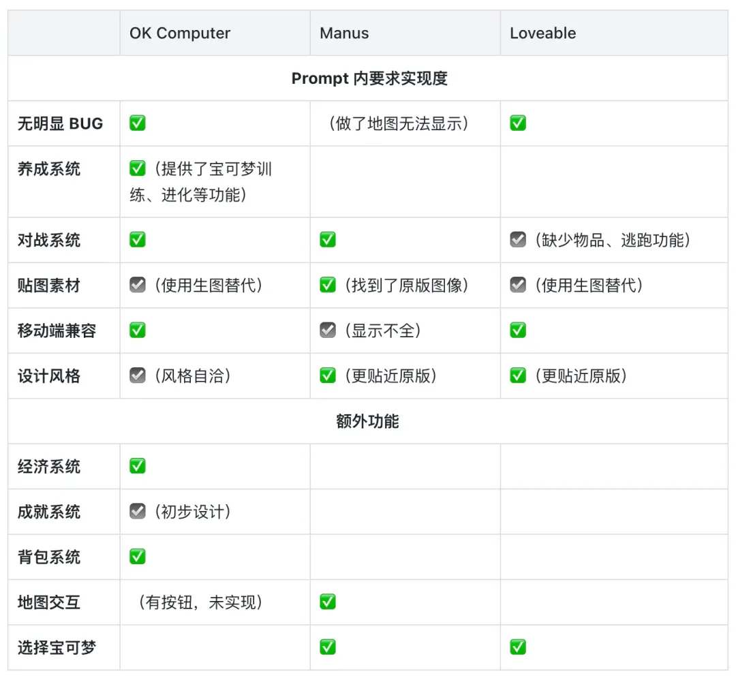
Task: Click the 地图交互 row label
Action: [49, 602]
